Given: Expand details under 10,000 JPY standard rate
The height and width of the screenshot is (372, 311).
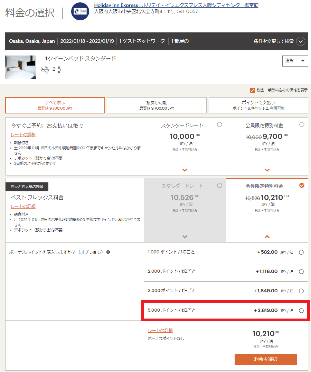Looking at the screenshot, I should tap(185, 170).
